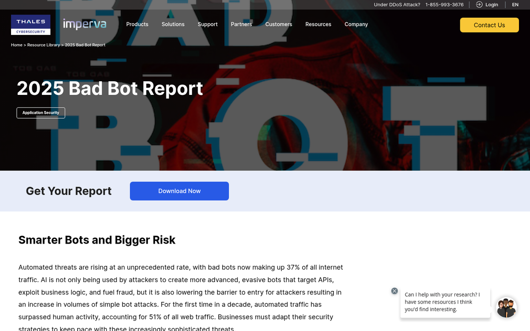Viewport: 530px width, 331px height.
Task: Navigate to Resource Library breadcrumb
Action: point(43,45)
